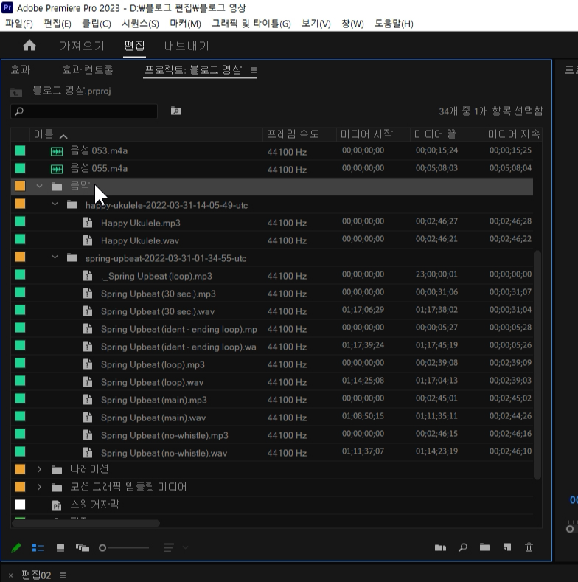The height and width of the screenshot is (582, 578).
Task: Collapse the 음악 bin
Action: (x=39, y=186)
